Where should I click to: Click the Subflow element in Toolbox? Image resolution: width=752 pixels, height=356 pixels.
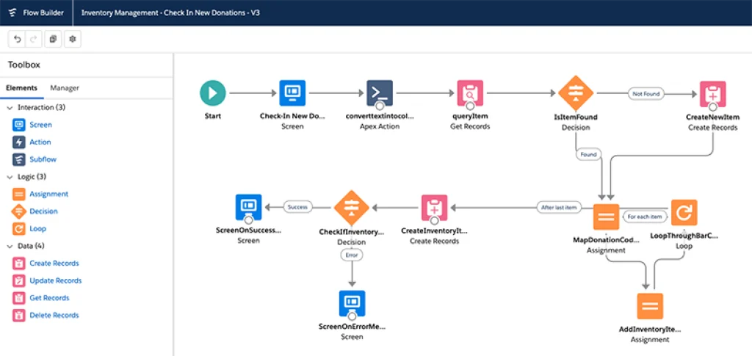43,159
